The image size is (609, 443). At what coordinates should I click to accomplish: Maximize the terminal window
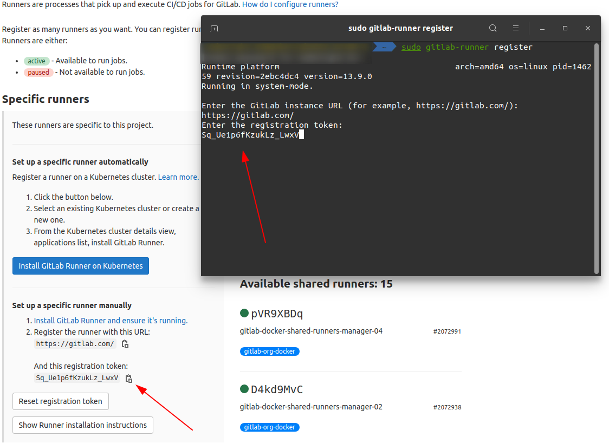565,28
